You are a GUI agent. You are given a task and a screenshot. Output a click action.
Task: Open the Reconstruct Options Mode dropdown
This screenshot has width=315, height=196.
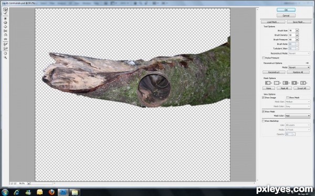299,67
